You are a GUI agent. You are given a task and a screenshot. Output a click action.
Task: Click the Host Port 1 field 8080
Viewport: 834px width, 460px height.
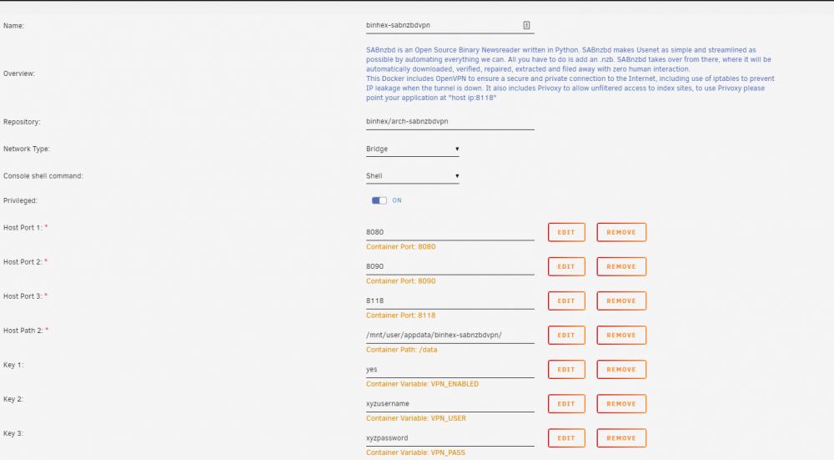(x=450, y=232)
